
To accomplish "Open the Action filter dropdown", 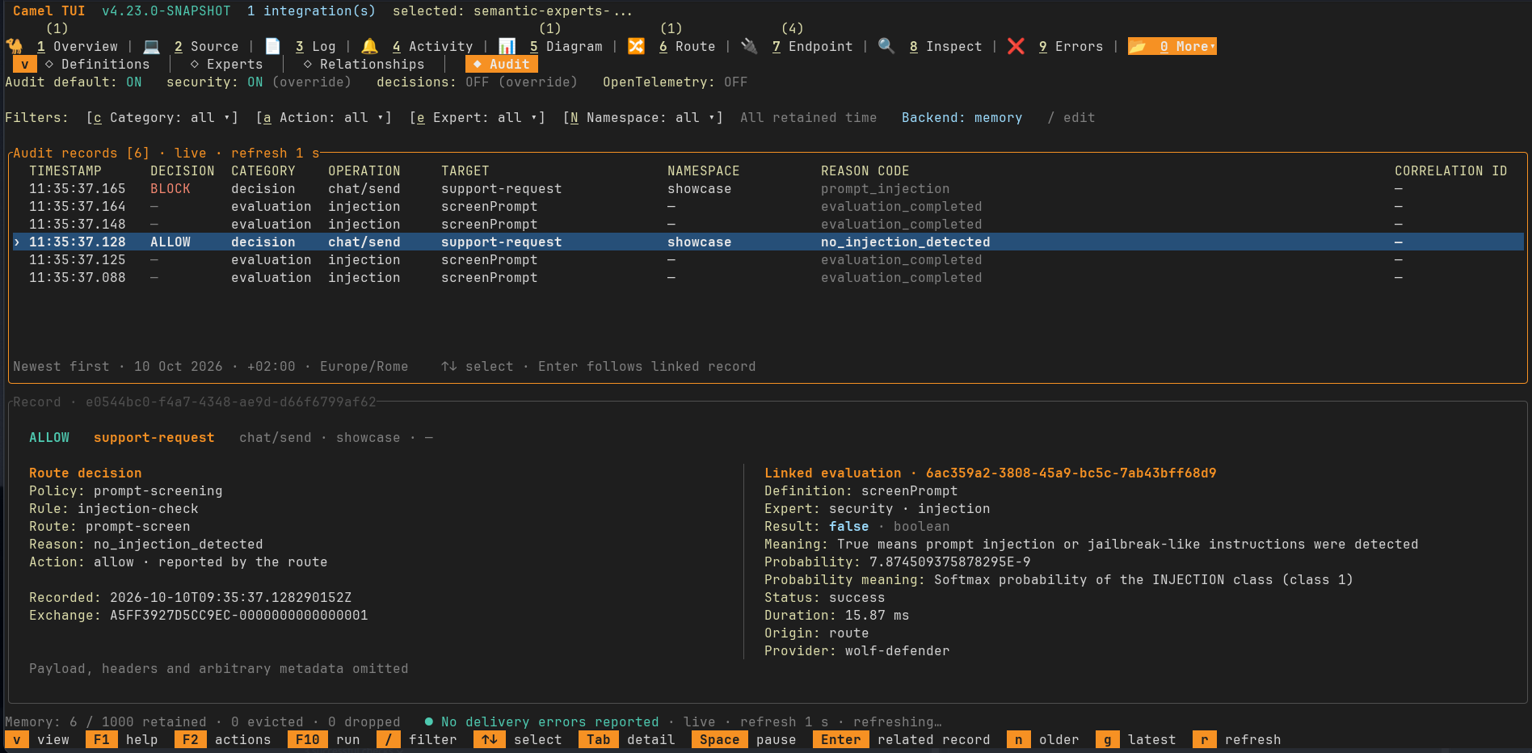I will (324, 117).
